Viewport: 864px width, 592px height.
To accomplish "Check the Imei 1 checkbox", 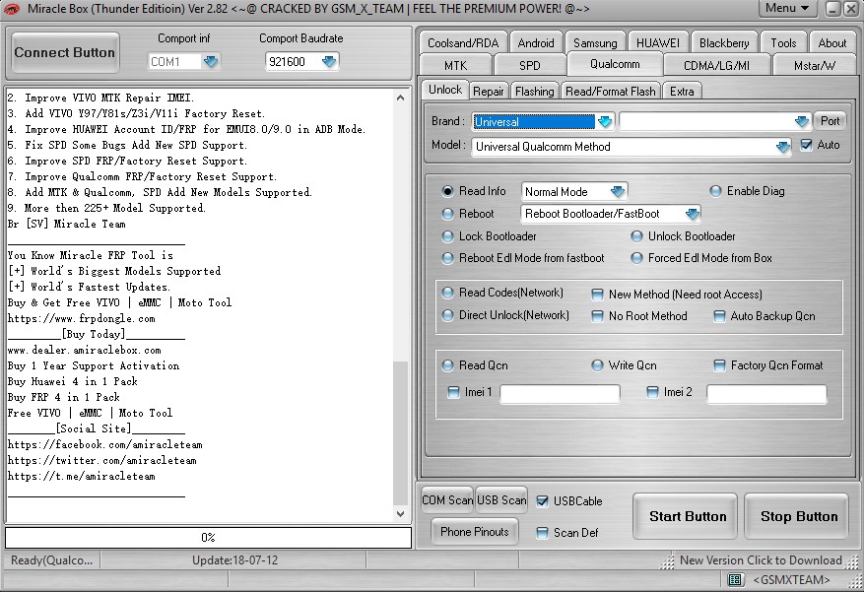I will (453, 392).
